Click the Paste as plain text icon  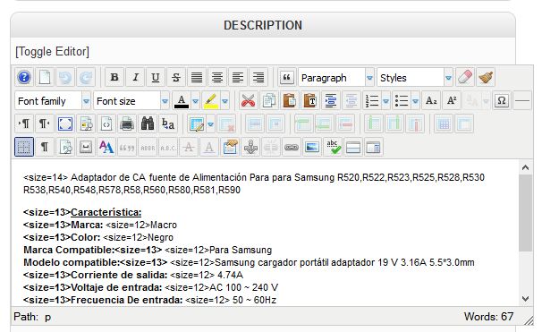[310, 101]
